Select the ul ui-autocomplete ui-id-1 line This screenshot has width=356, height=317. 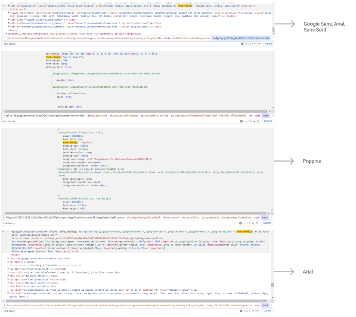click(103, 290)
